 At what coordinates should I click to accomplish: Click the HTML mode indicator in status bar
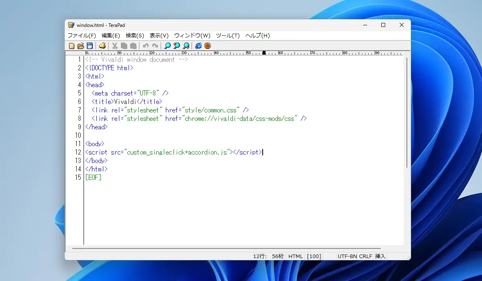[x=296, y=256]
